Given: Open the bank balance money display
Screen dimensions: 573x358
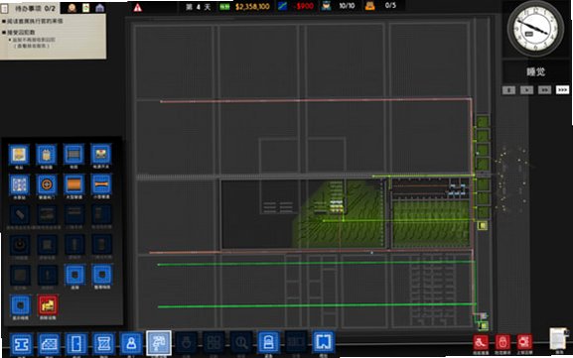Looking at the screenshot, I should coord(252,7).
